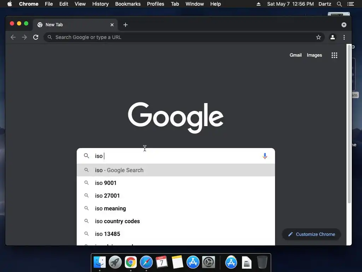
Task: Click the Dartz user name in menu bar
Action: click(x=325, y=4)
